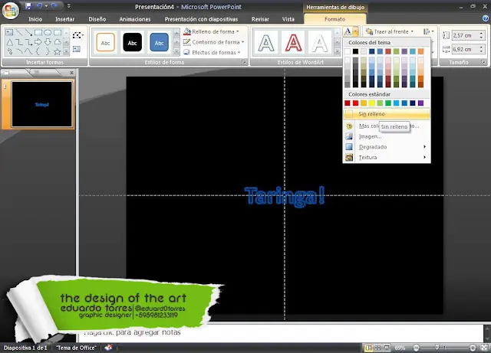
Task: Open the Efectos de formas menu
Action: (214, 52)
